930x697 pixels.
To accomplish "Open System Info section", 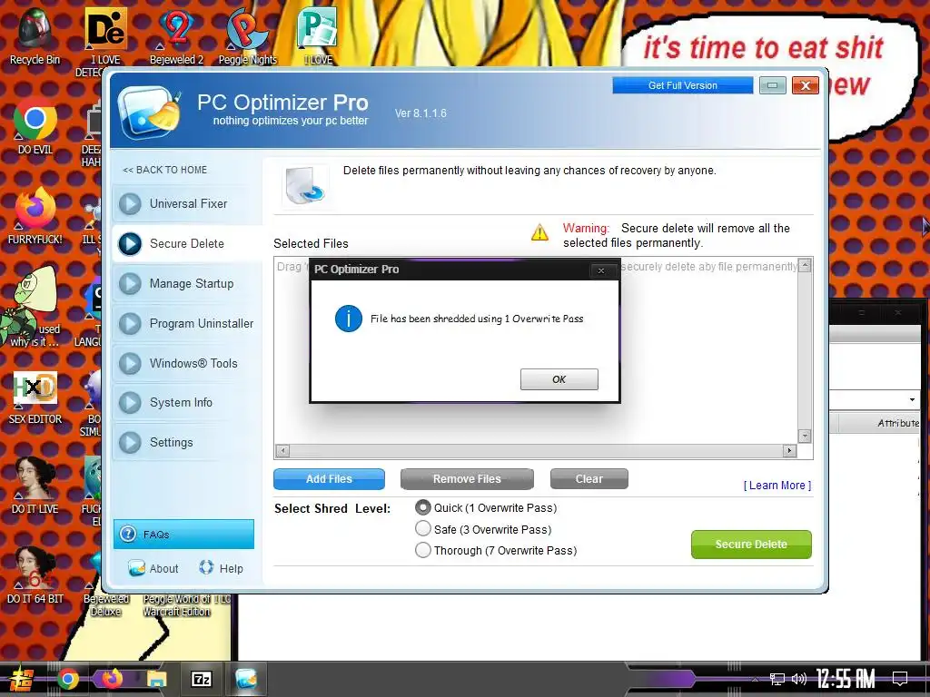I will (187, 402).
